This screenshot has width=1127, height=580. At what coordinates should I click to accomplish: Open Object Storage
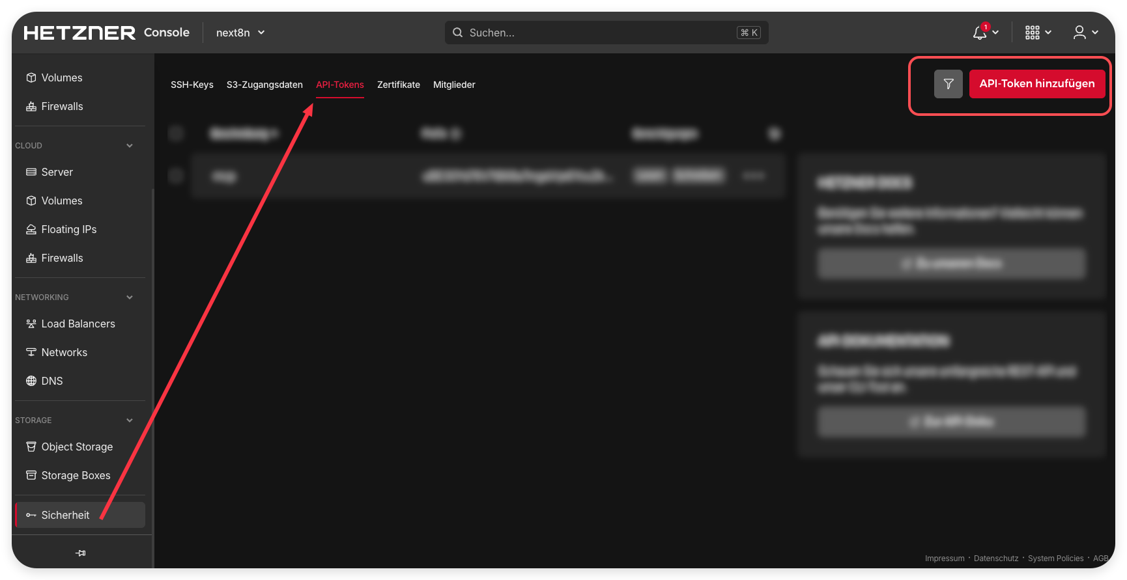(x=79, y=447)
